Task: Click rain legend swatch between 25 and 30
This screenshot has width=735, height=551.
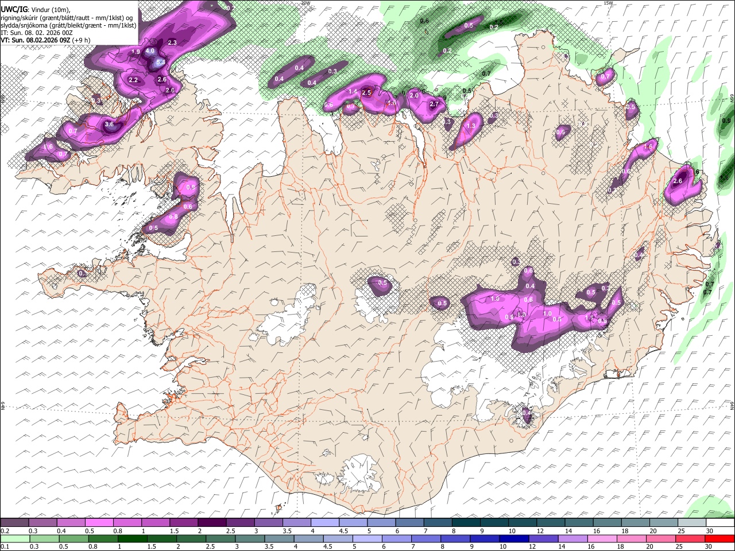Action: [691, 538]
